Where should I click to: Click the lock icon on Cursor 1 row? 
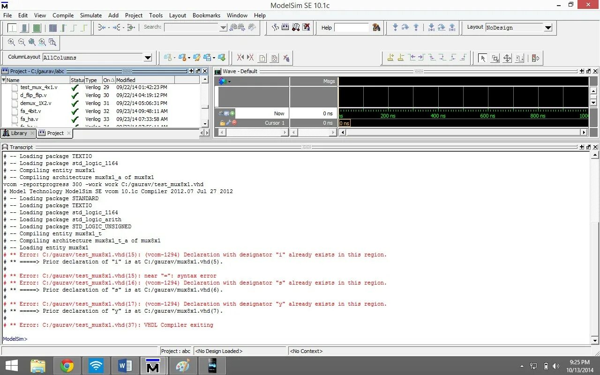223,123
